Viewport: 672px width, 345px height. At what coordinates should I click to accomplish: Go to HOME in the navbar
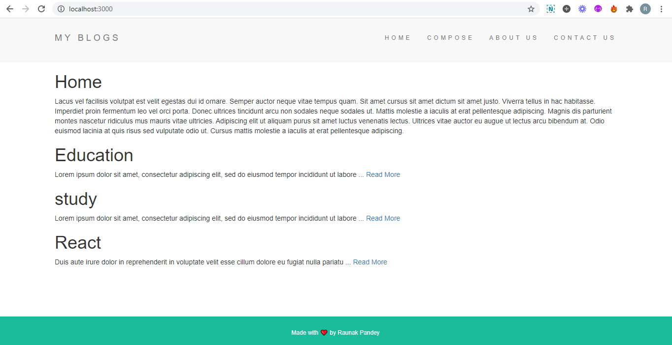coord(398,38)
